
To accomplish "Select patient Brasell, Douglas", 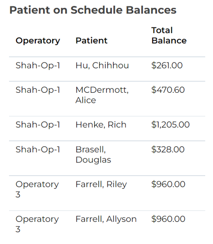I will point(93,154).
